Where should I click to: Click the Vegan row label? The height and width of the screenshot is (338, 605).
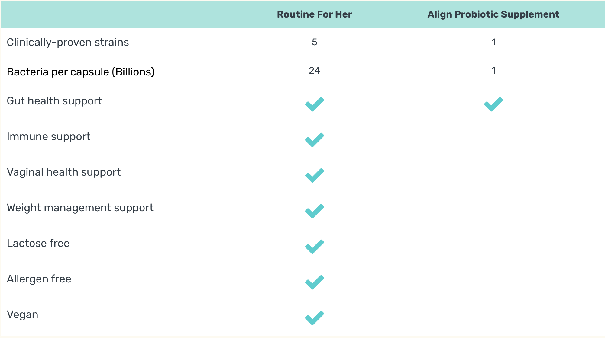coord(22,314)
